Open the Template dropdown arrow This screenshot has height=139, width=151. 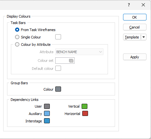[x=144, y=37]
